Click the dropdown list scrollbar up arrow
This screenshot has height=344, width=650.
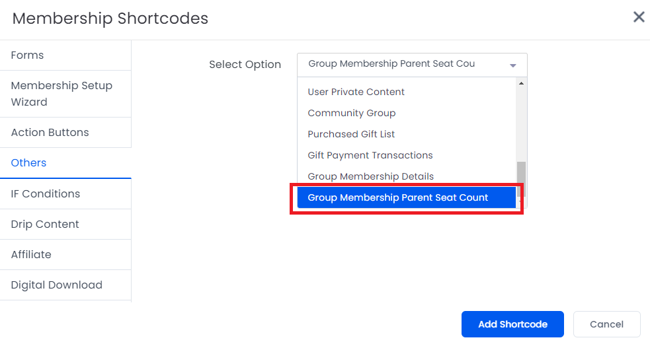[521, 84]
